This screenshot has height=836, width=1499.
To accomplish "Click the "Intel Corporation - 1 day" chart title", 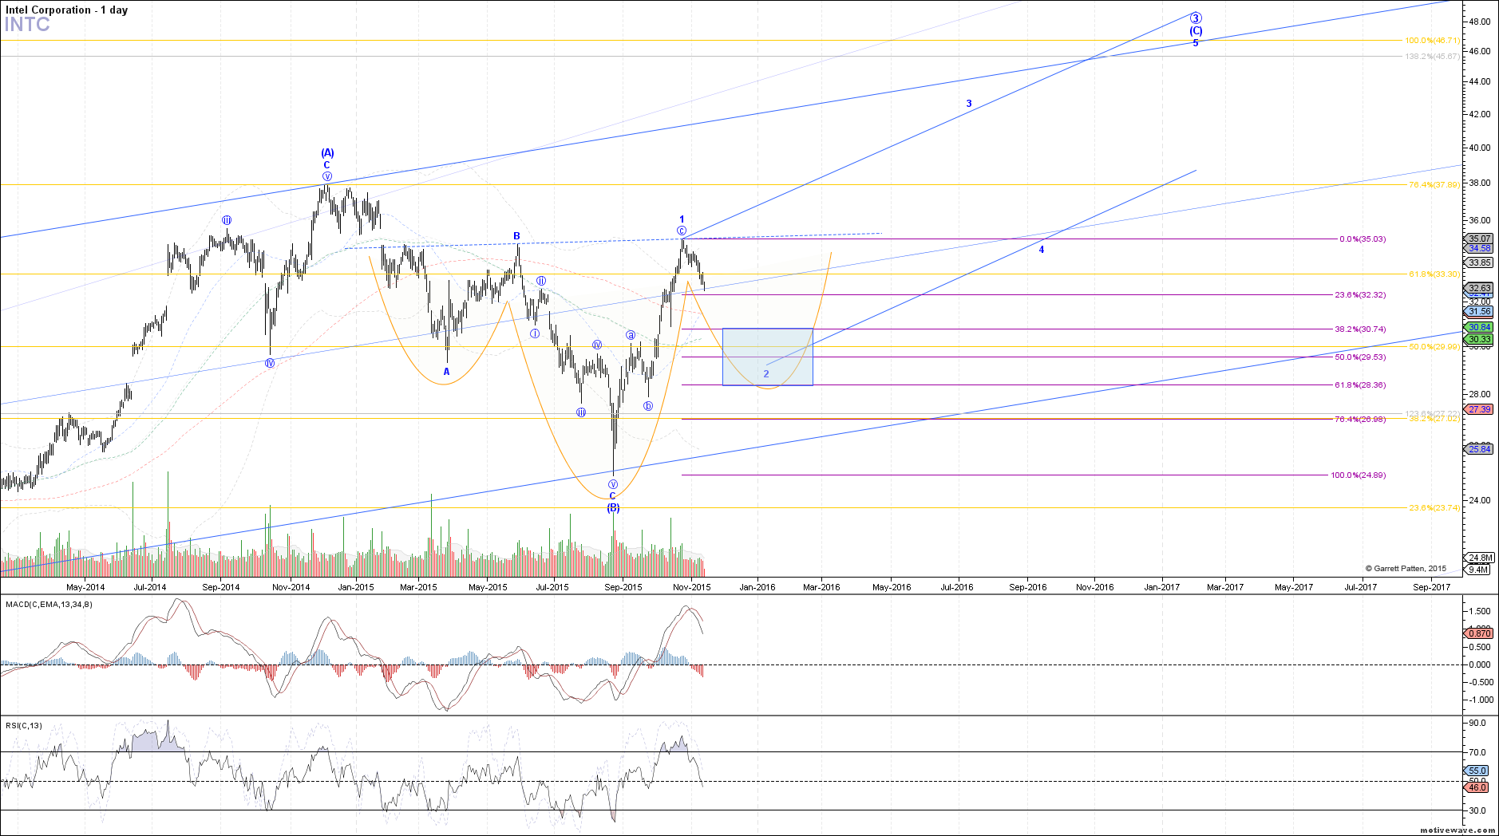I will [66, 10].
